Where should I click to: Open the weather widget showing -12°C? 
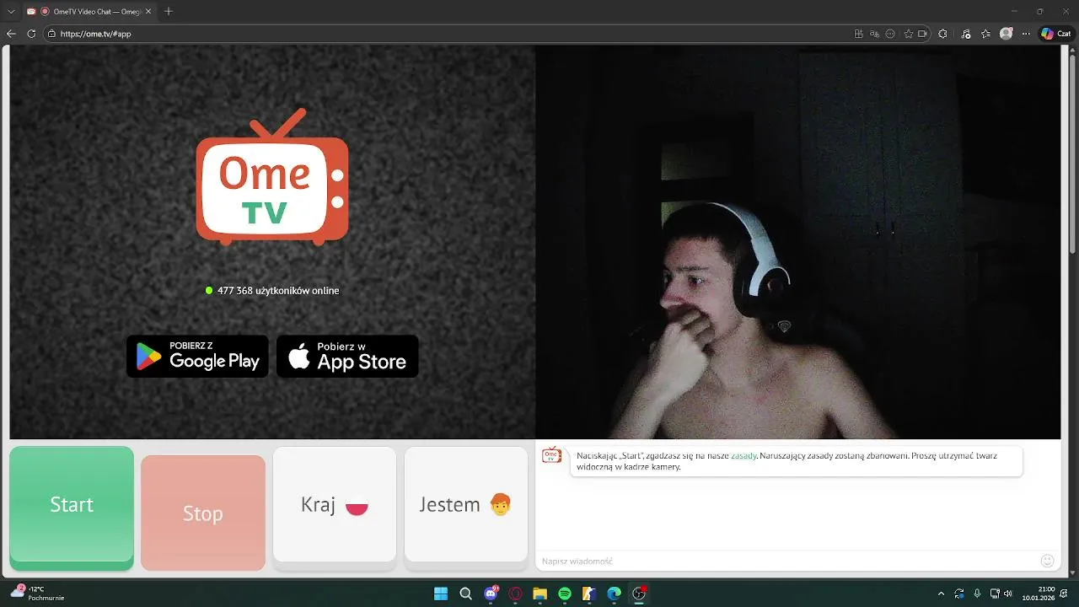39,594
